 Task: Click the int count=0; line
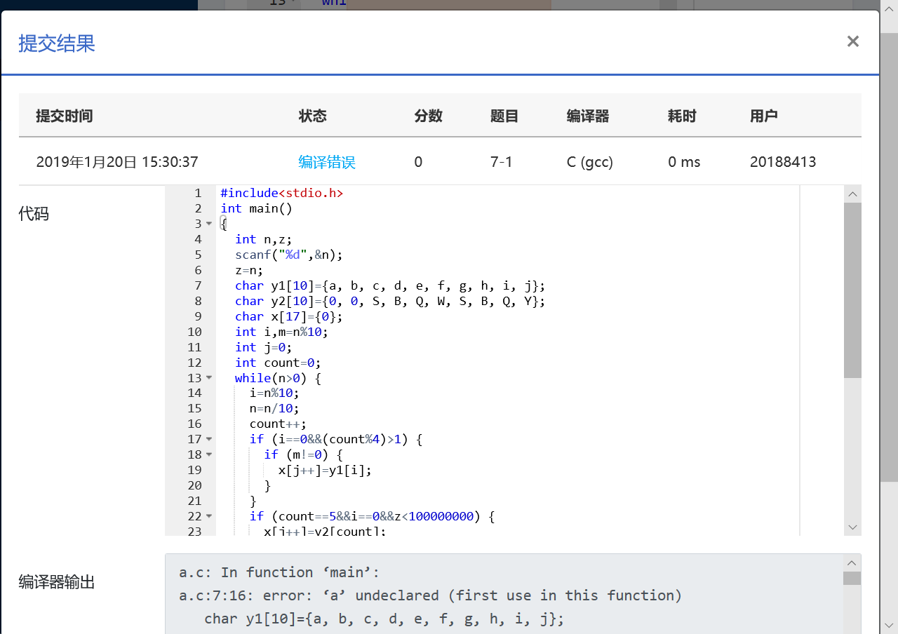click(278, 363)
